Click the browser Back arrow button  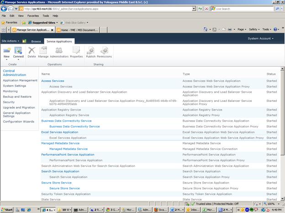(x=4, y=9)
